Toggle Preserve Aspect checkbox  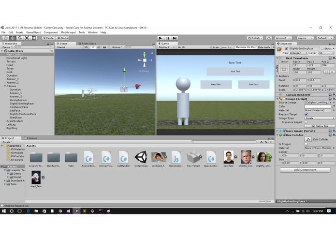(306, 122)
